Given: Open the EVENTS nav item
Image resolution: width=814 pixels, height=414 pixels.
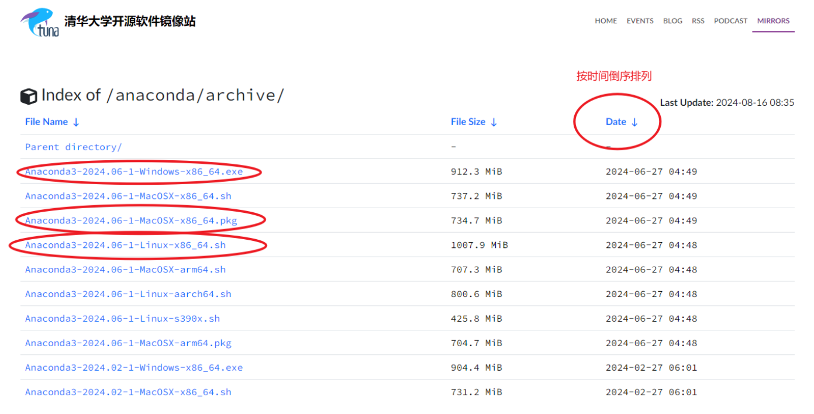Looking at the screenshot, I should [640, 20].
